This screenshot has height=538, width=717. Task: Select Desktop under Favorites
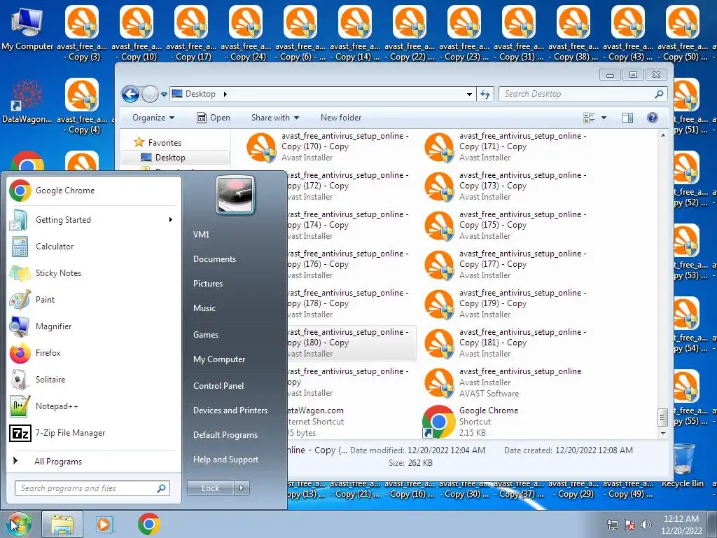[175, 158]
